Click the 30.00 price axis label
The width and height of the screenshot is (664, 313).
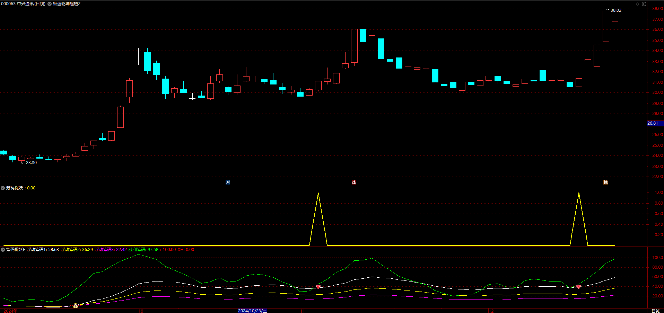click(x=657, y=92)
